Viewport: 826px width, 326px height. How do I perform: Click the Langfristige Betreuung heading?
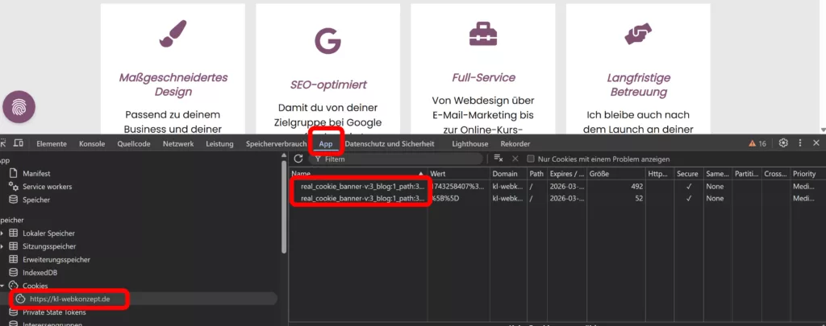[639, 85]
